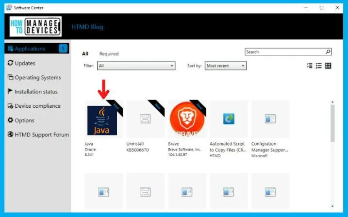The height and width of the screenshot is (217, 348).
Task: Select the Required tab
Action: (x=109, y=54)
